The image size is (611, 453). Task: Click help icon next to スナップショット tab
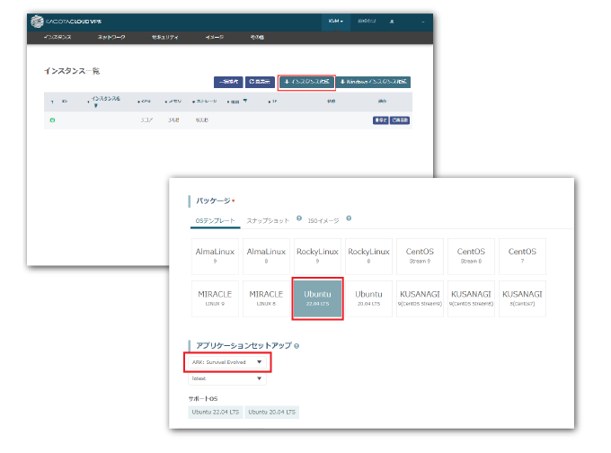298,218
